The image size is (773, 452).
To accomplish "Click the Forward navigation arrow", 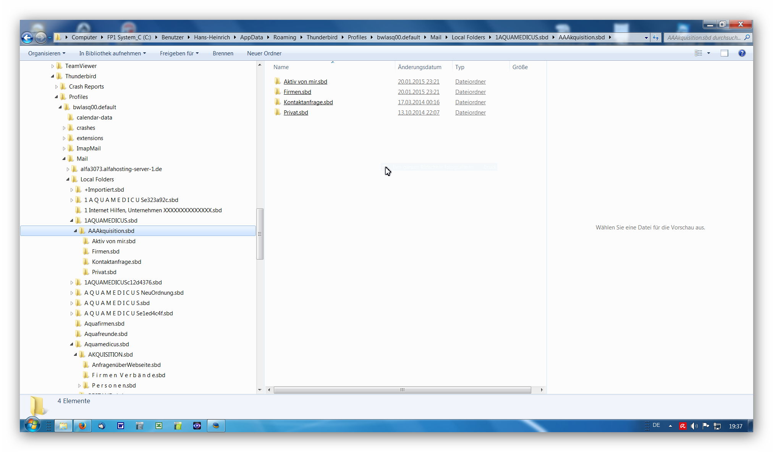I will (x=40, y=37).
